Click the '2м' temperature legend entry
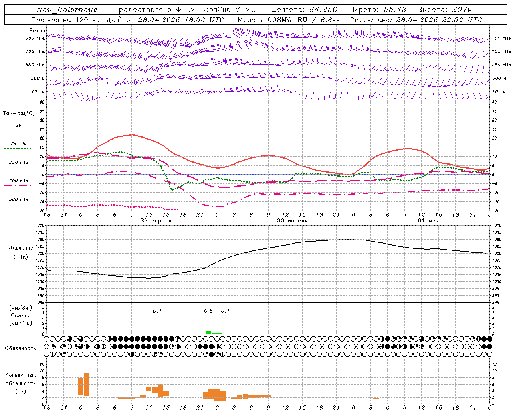513x411 pixels. click(x=18, y=125)
